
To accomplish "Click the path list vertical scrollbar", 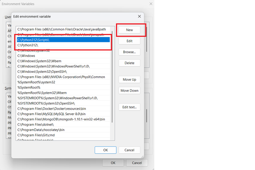I will pyautogui.click(x=112, y=76).
